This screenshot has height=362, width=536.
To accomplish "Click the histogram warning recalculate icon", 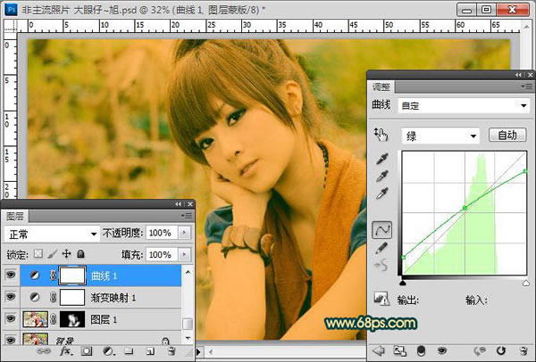I will tap(381, 299).
